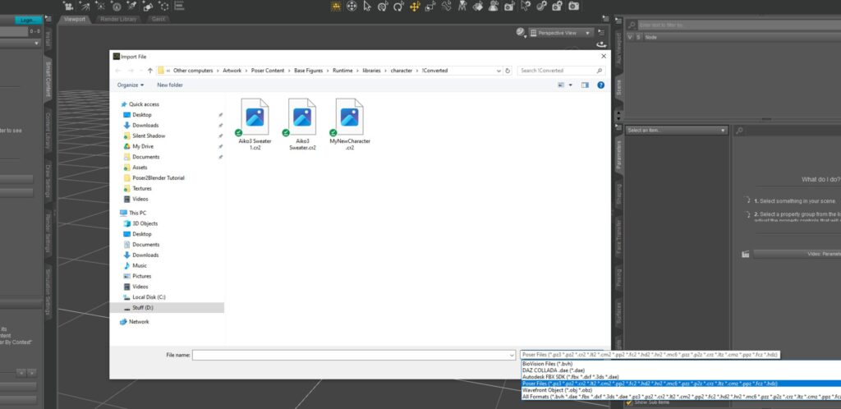841x409 pixels.
Task: Click the S selectable column header
Action: coord(638,37)
